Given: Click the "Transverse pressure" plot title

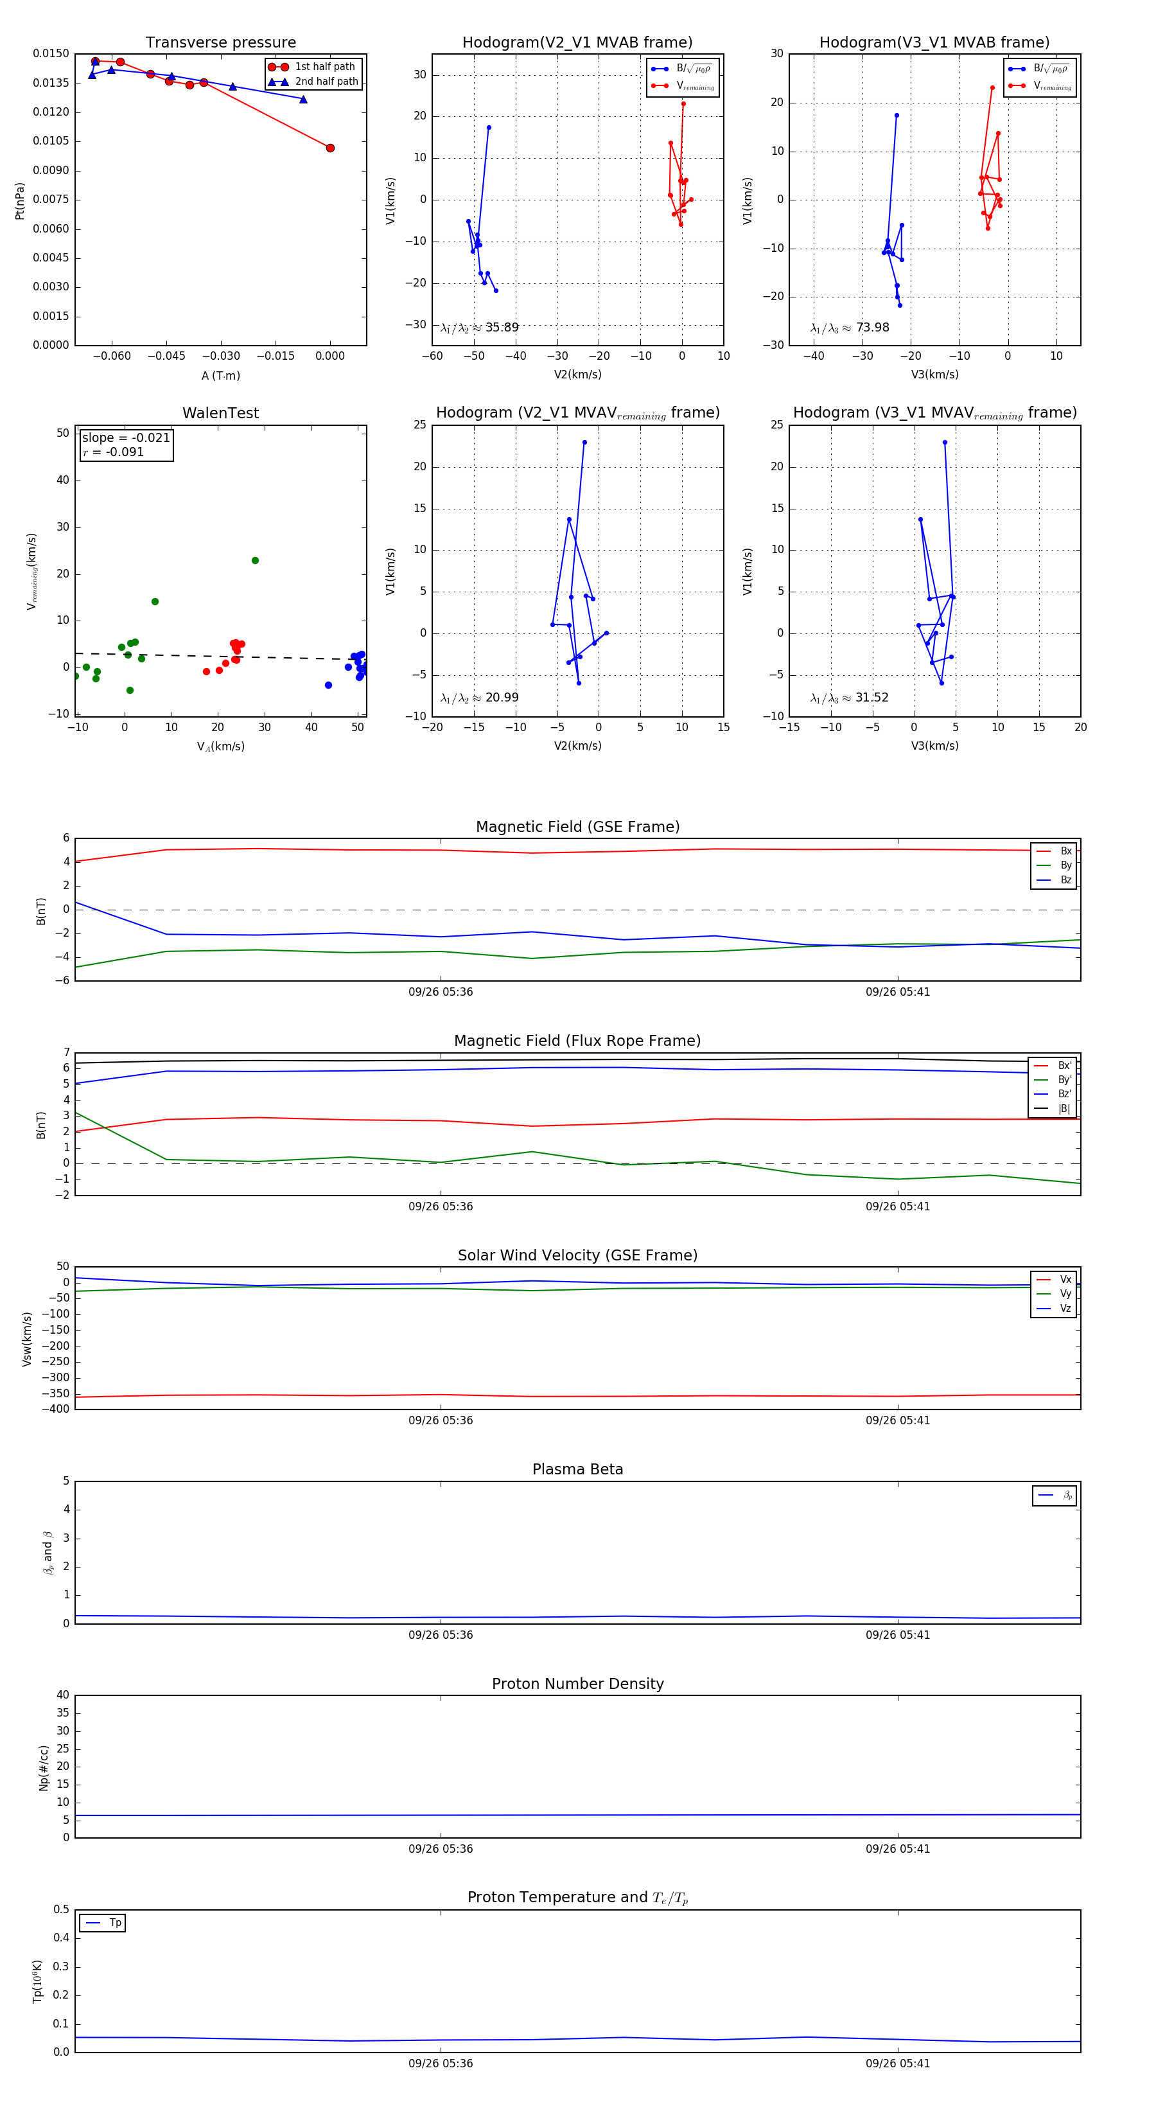Looking at the screenshot, I should pyautogui.click(x=220, y=43).
